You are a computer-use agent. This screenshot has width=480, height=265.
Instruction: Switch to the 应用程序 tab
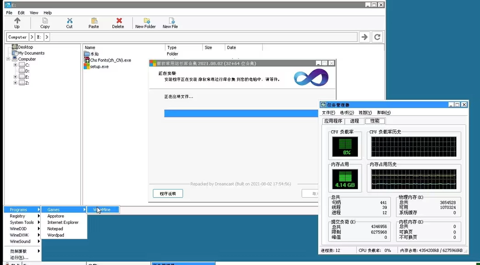point(333,121)
